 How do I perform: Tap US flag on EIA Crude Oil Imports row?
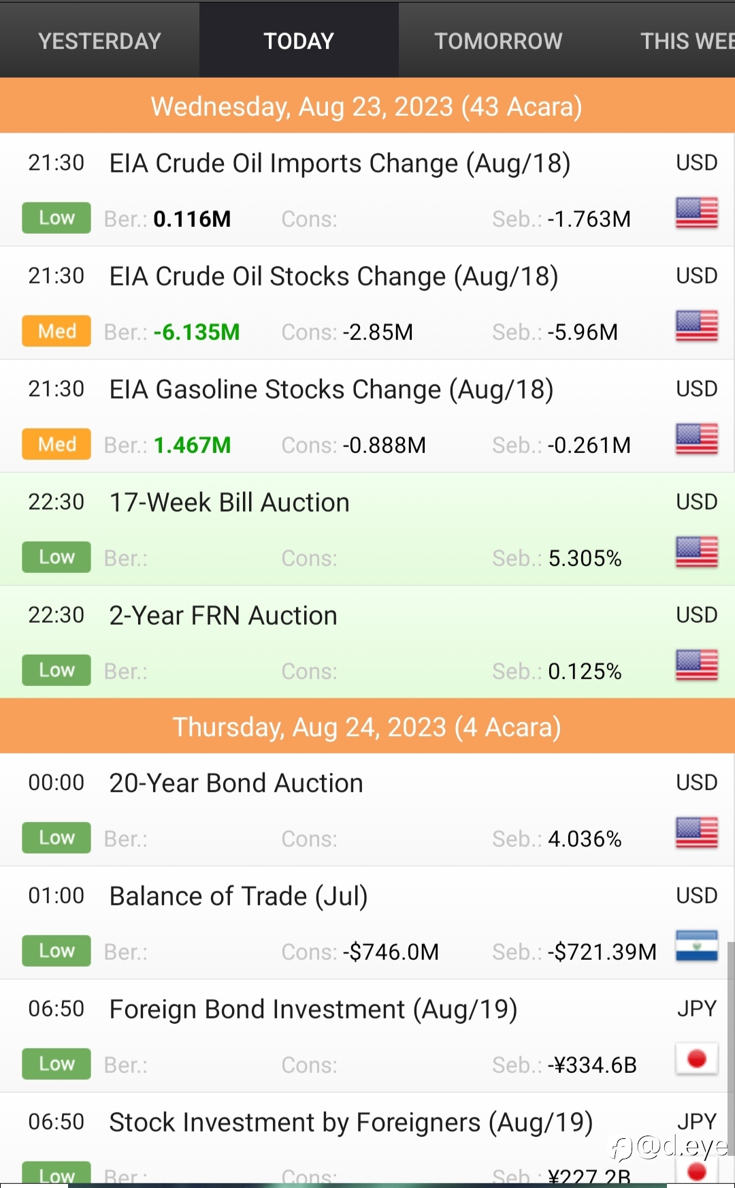point(696,213)
